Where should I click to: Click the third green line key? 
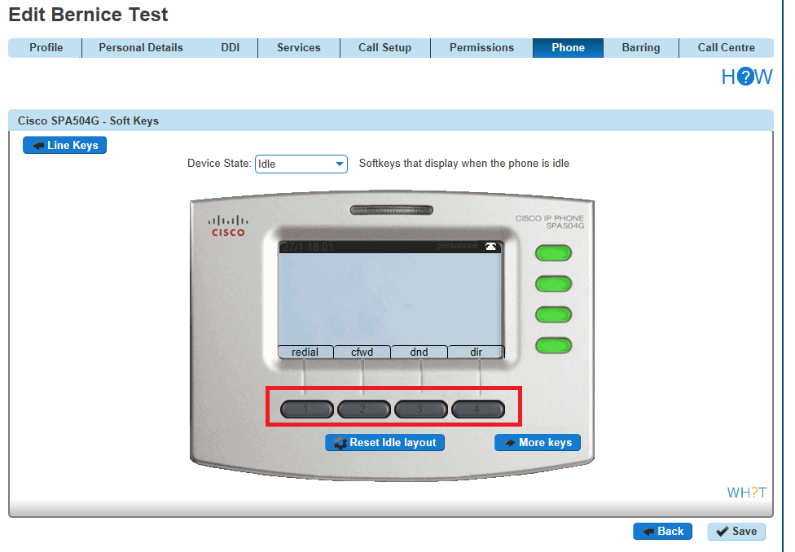coord(554,315)
